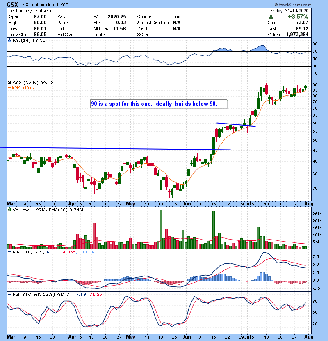Click the 25M volume scale label
This screenshot has height=341, width=328.
coord(317,214)
